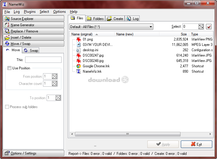Image resolution: width=217 pixels, height=159 pixels.
Task: Select the file 03-I'M YOUR DEVI...
Action: pos(97,45)
